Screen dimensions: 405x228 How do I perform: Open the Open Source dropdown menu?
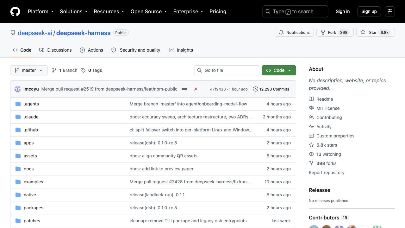click(148, 11)
